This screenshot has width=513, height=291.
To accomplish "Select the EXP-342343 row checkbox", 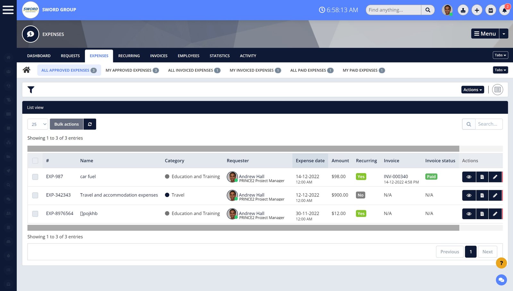I will pos(35,195).
